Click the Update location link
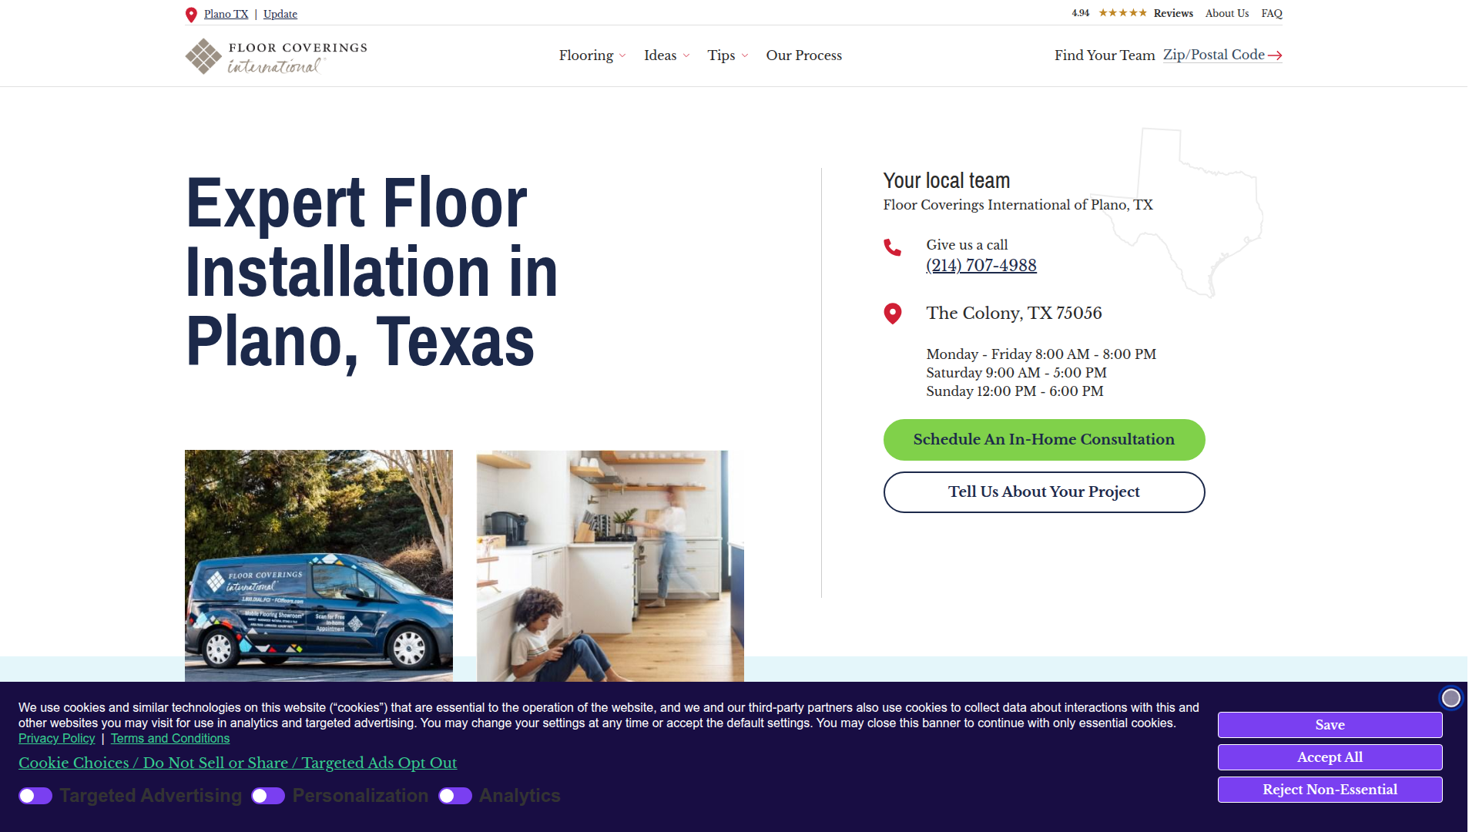 [280, 14]
